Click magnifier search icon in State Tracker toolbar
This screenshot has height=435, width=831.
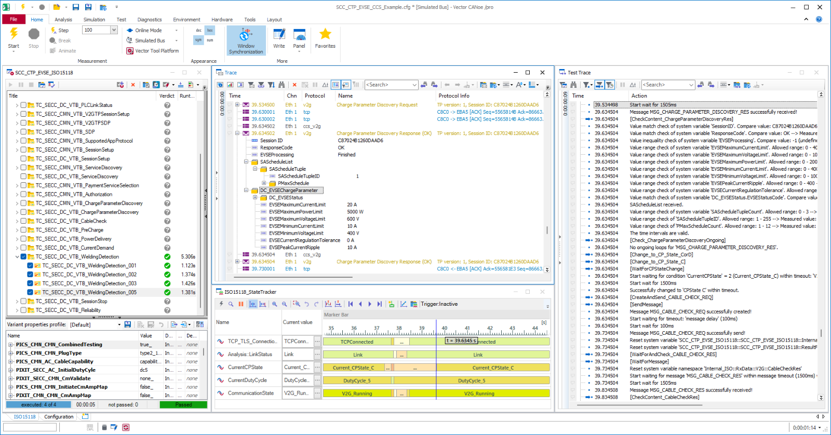[231, 304]
